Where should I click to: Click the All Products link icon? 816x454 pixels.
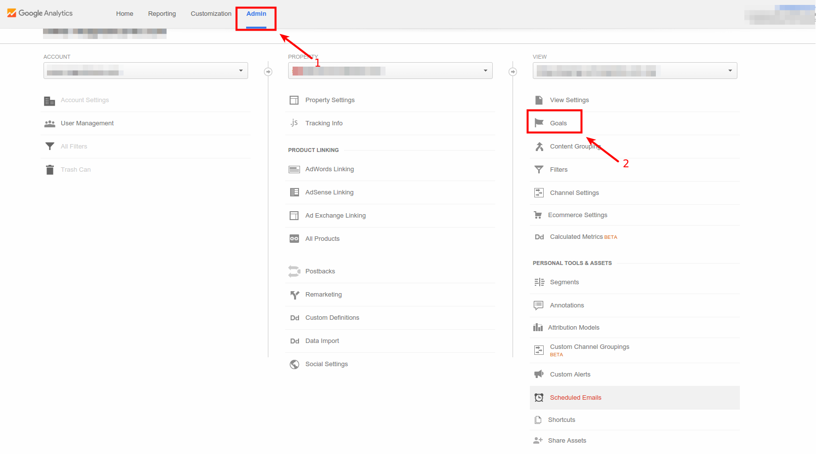point(294,239)
